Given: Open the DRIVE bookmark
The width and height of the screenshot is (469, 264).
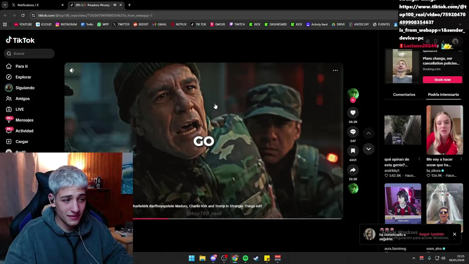Looking at the screenshot, I should click(338, 25).
